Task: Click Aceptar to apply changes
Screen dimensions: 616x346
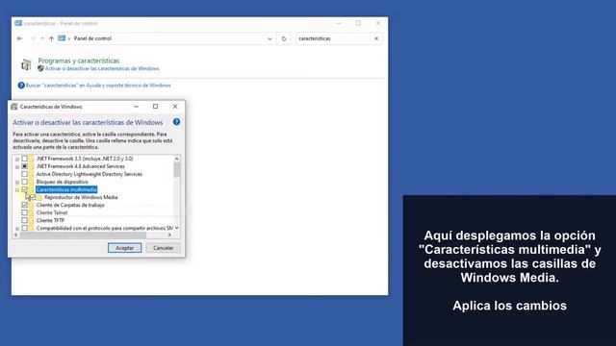Action: click(x=124, y=248)
